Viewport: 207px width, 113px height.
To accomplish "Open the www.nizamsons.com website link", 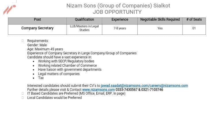I will (x=99, y=90).
